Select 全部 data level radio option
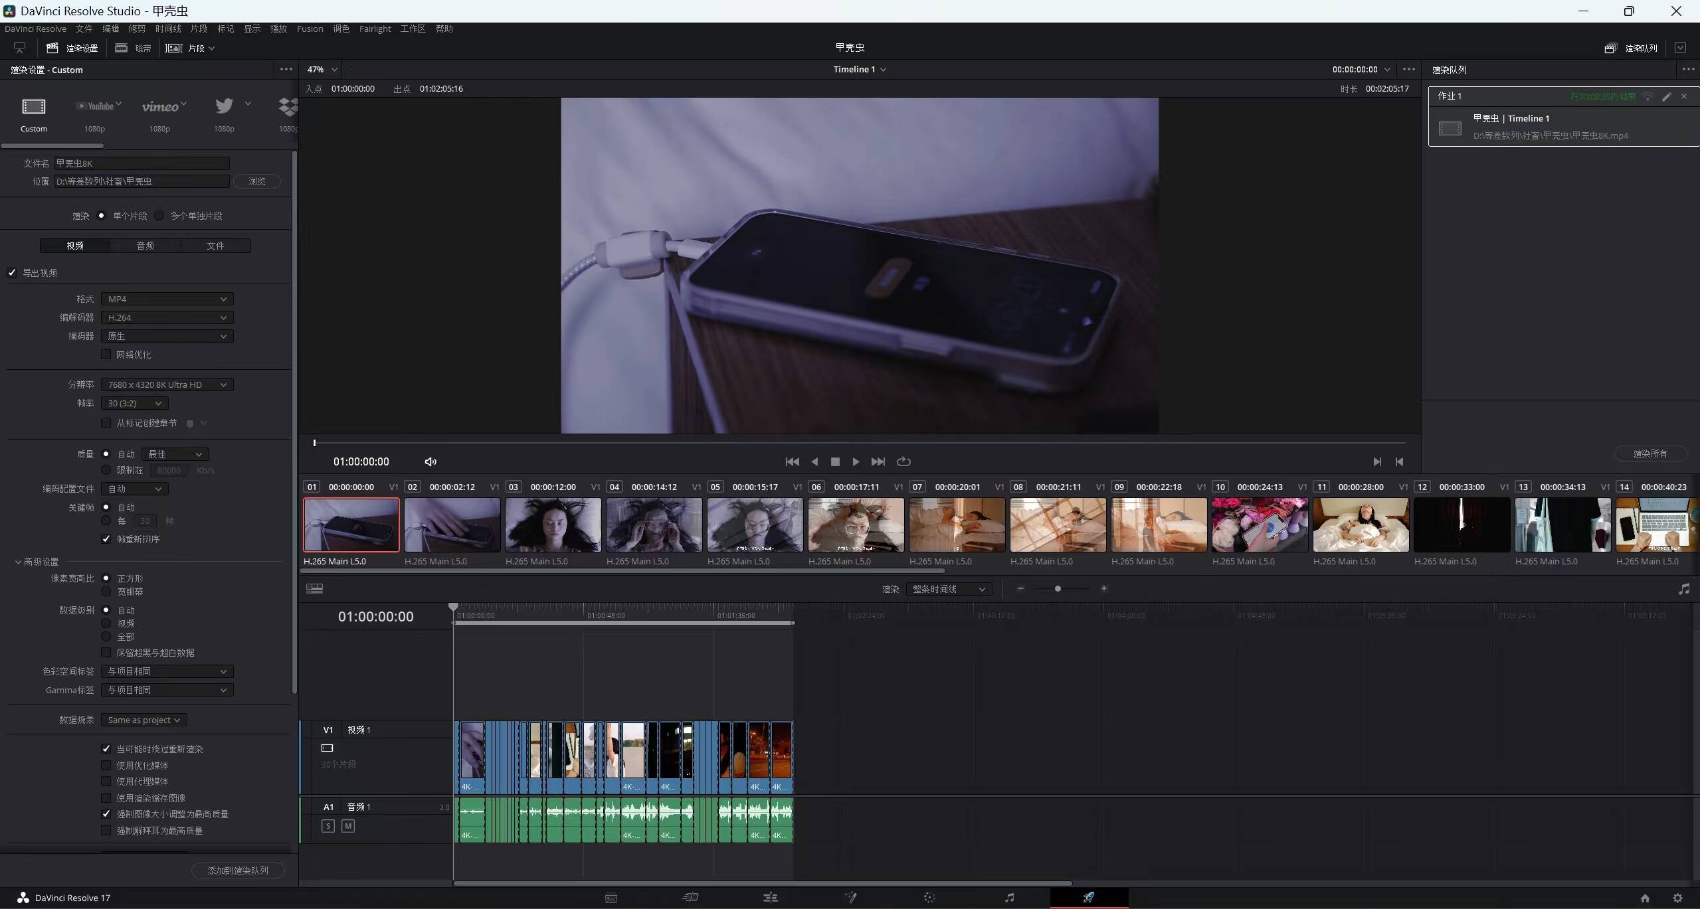Image resolution: width=1700 pixels, height=909 pixels. (106, 636)
